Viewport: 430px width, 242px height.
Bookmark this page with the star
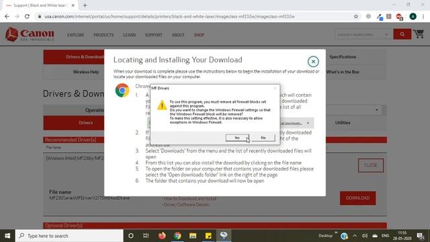(356, 16)
